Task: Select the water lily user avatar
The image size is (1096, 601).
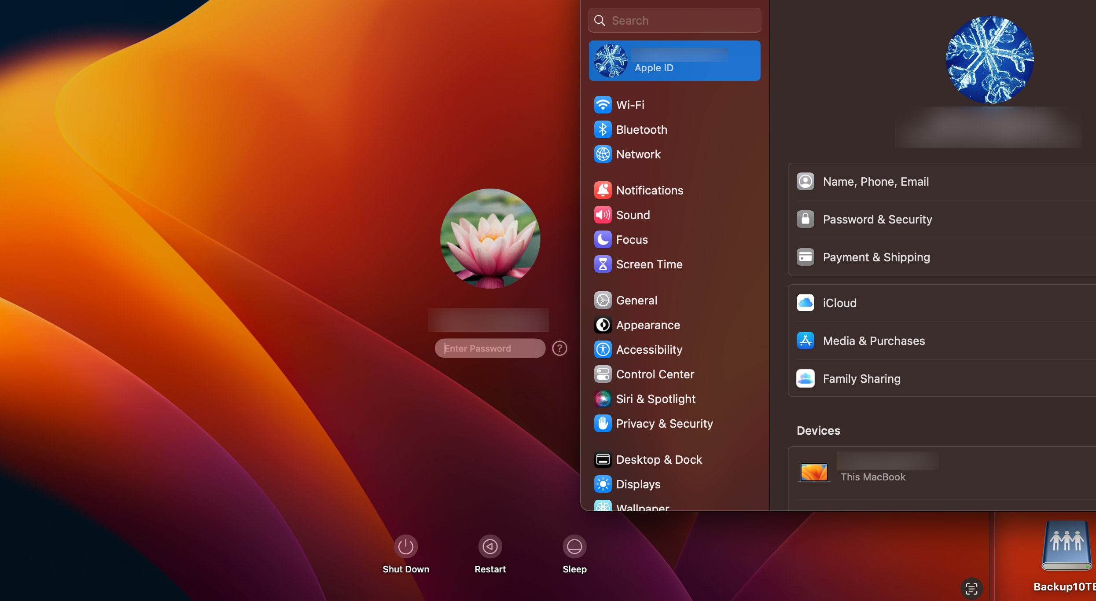Action: [x=490, y=238]
